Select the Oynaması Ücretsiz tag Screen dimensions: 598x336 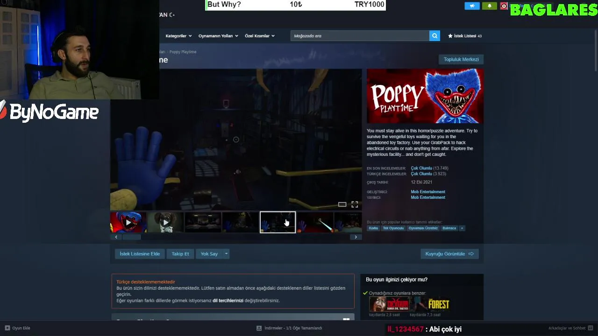(423, 228)
